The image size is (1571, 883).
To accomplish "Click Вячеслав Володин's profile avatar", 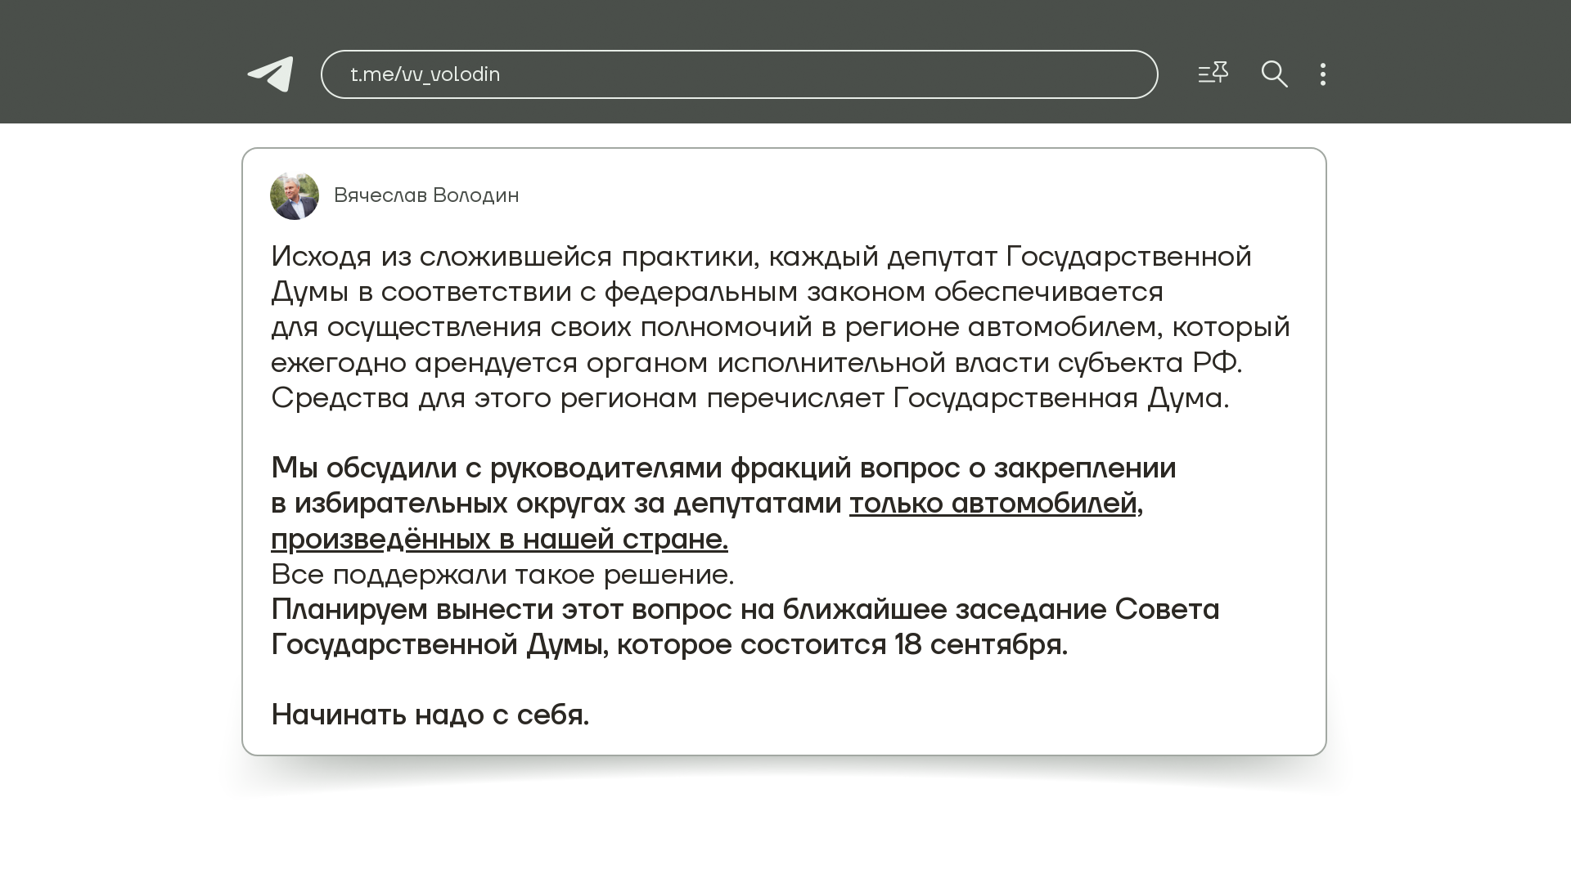I will point(295,195).
